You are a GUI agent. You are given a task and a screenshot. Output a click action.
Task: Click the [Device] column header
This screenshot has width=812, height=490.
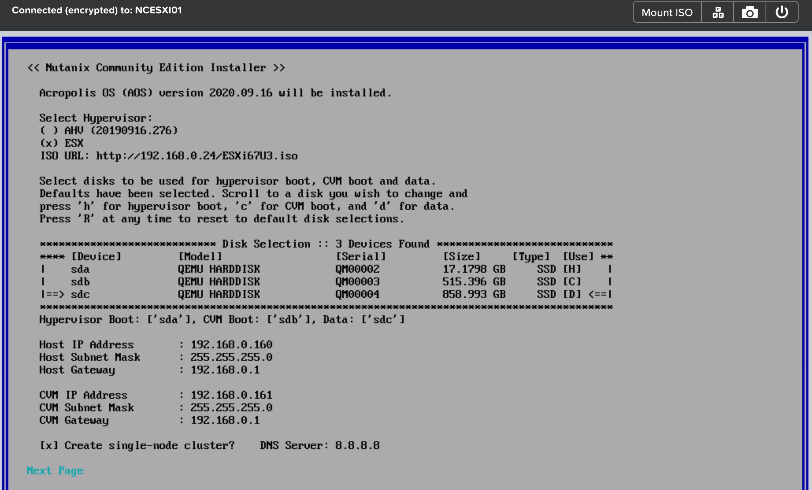pos(96,257)
